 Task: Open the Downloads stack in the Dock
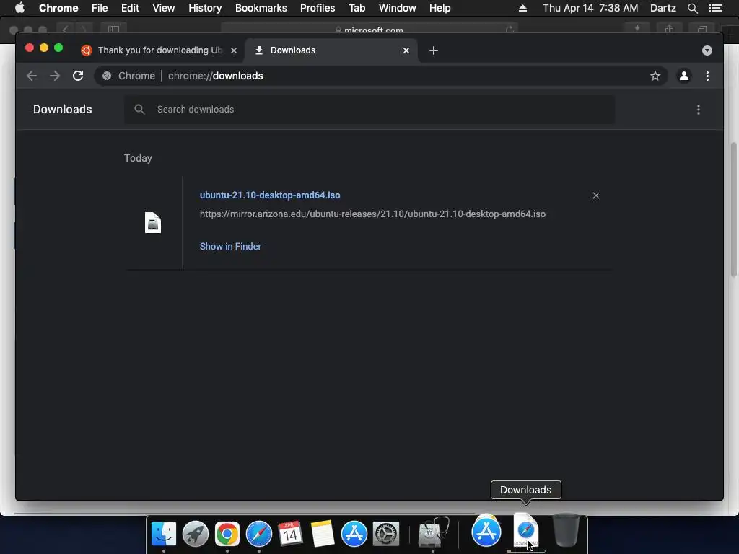525,530
